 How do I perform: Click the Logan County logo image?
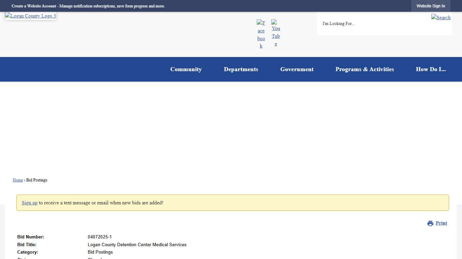30,16
